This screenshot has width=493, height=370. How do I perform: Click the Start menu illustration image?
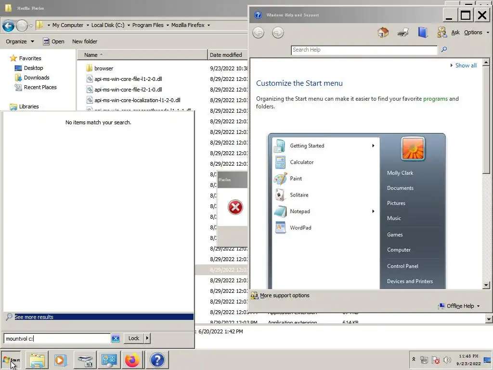pos(357,211)
